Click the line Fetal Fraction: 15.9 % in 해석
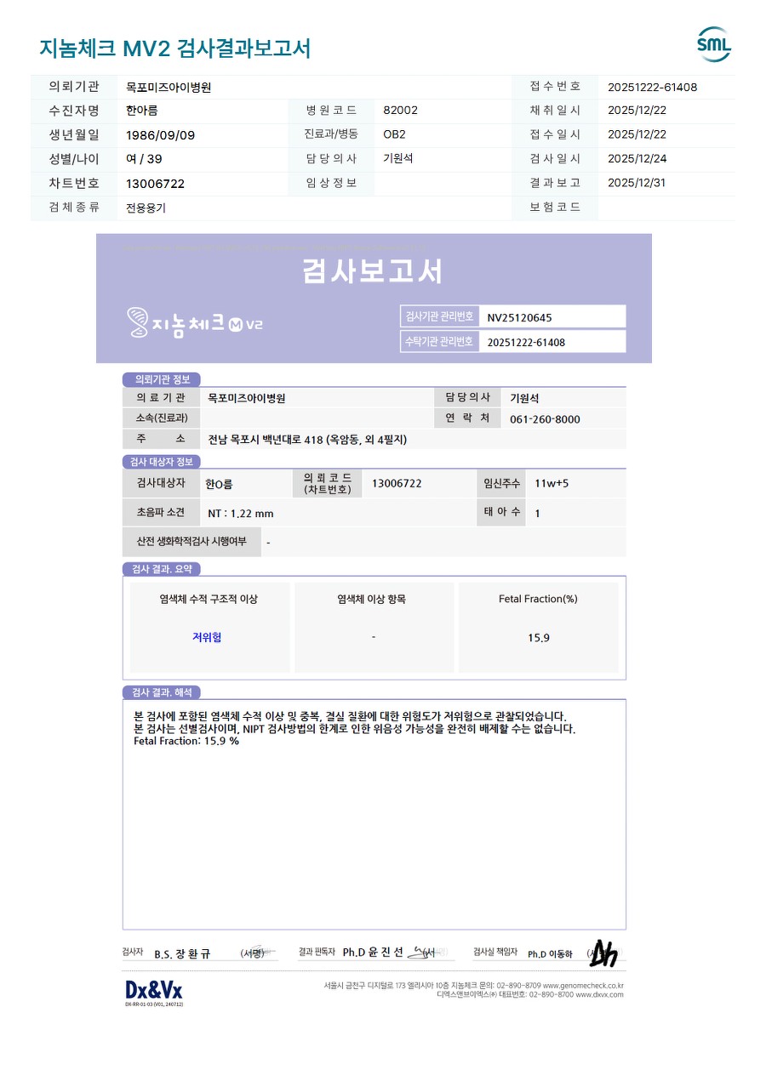This screenshot has height=1081, width=766. click(x=186, y=741)
